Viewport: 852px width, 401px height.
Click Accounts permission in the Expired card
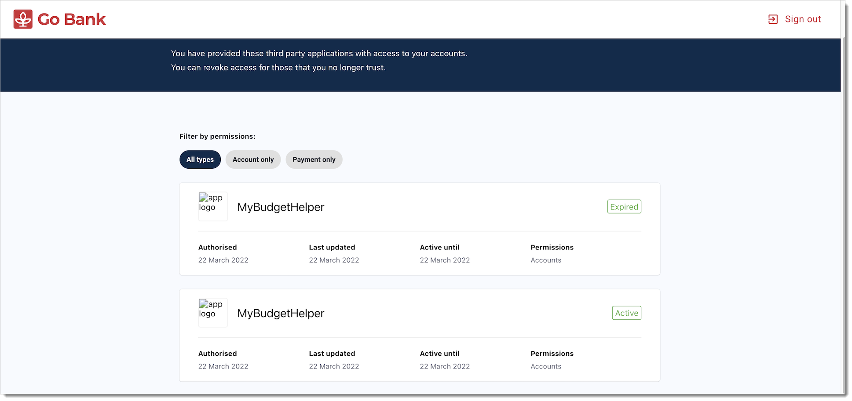[546, 260]
